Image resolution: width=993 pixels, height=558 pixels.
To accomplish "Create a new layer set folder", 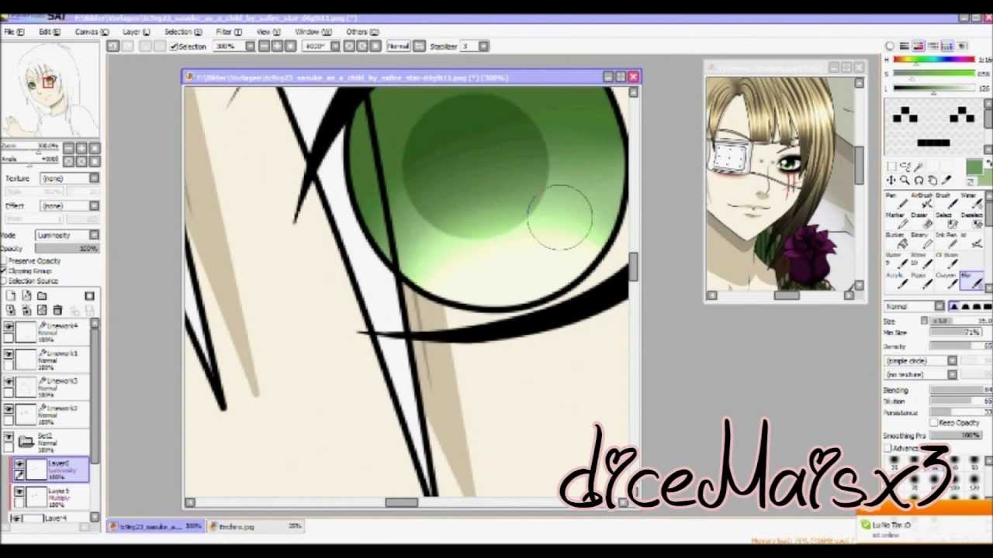I will click(x=42, y=296).
